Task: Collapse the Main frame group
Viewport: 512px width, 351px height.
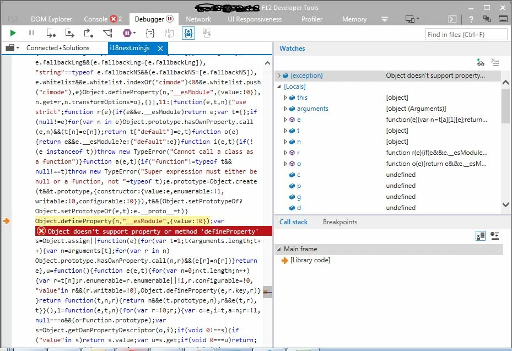Action: point(279,249)
